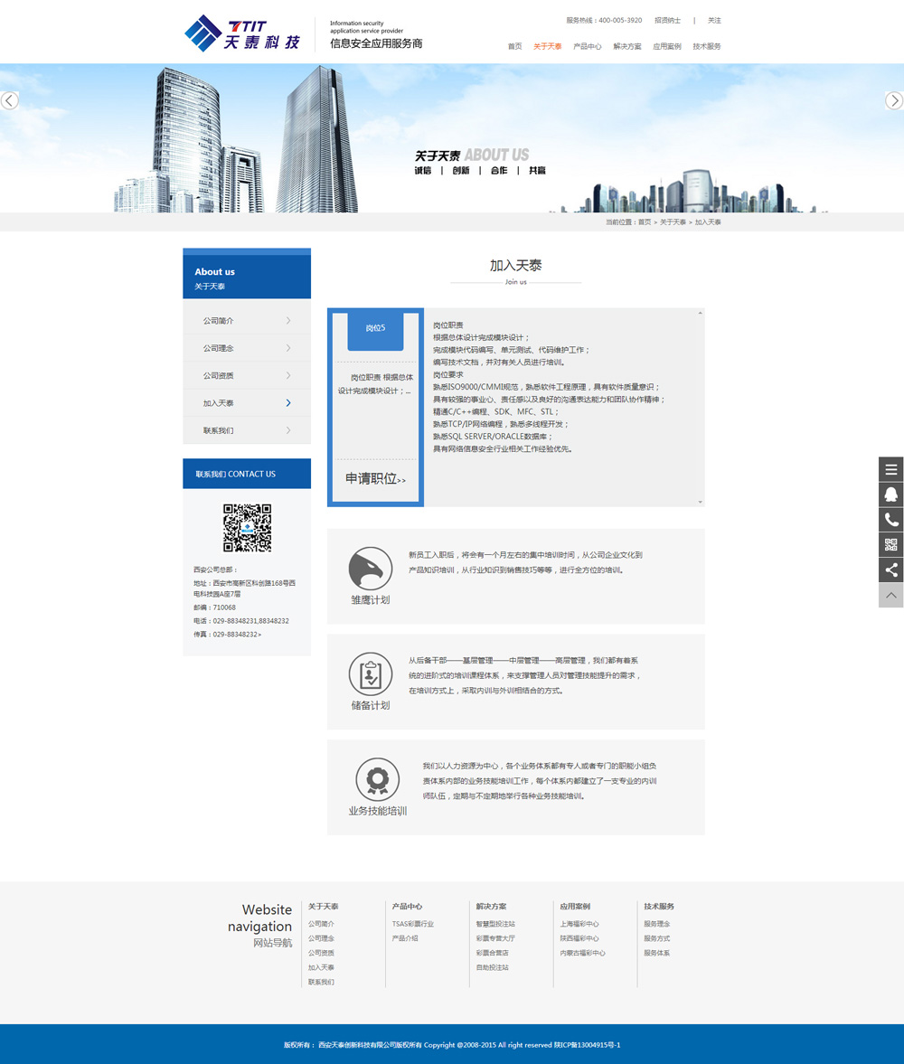Advance to next banner slide arrow

(893, 100)
